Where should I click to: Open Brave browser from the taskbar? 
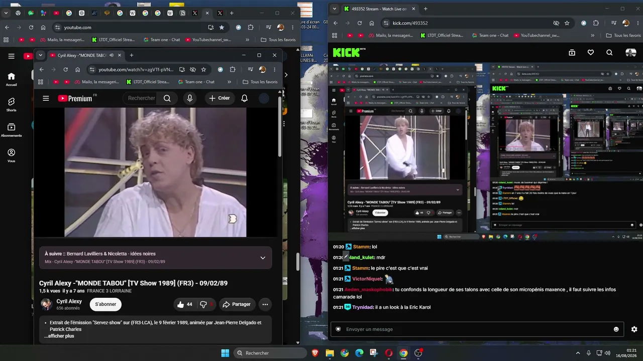[x=315, y=353]
